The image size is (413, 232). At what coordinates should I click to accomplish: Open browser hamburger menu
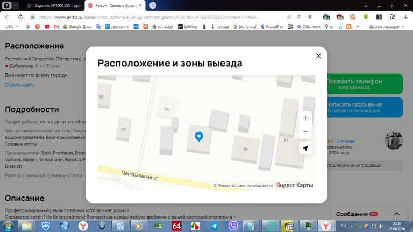point(366,5)
